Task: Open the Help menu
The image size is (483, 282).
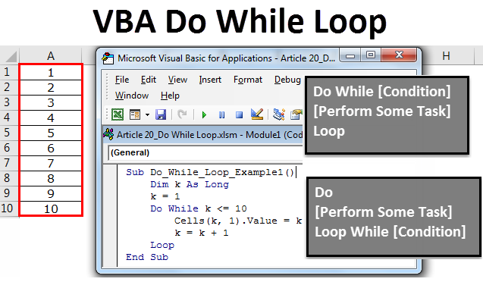Action: 170,96
